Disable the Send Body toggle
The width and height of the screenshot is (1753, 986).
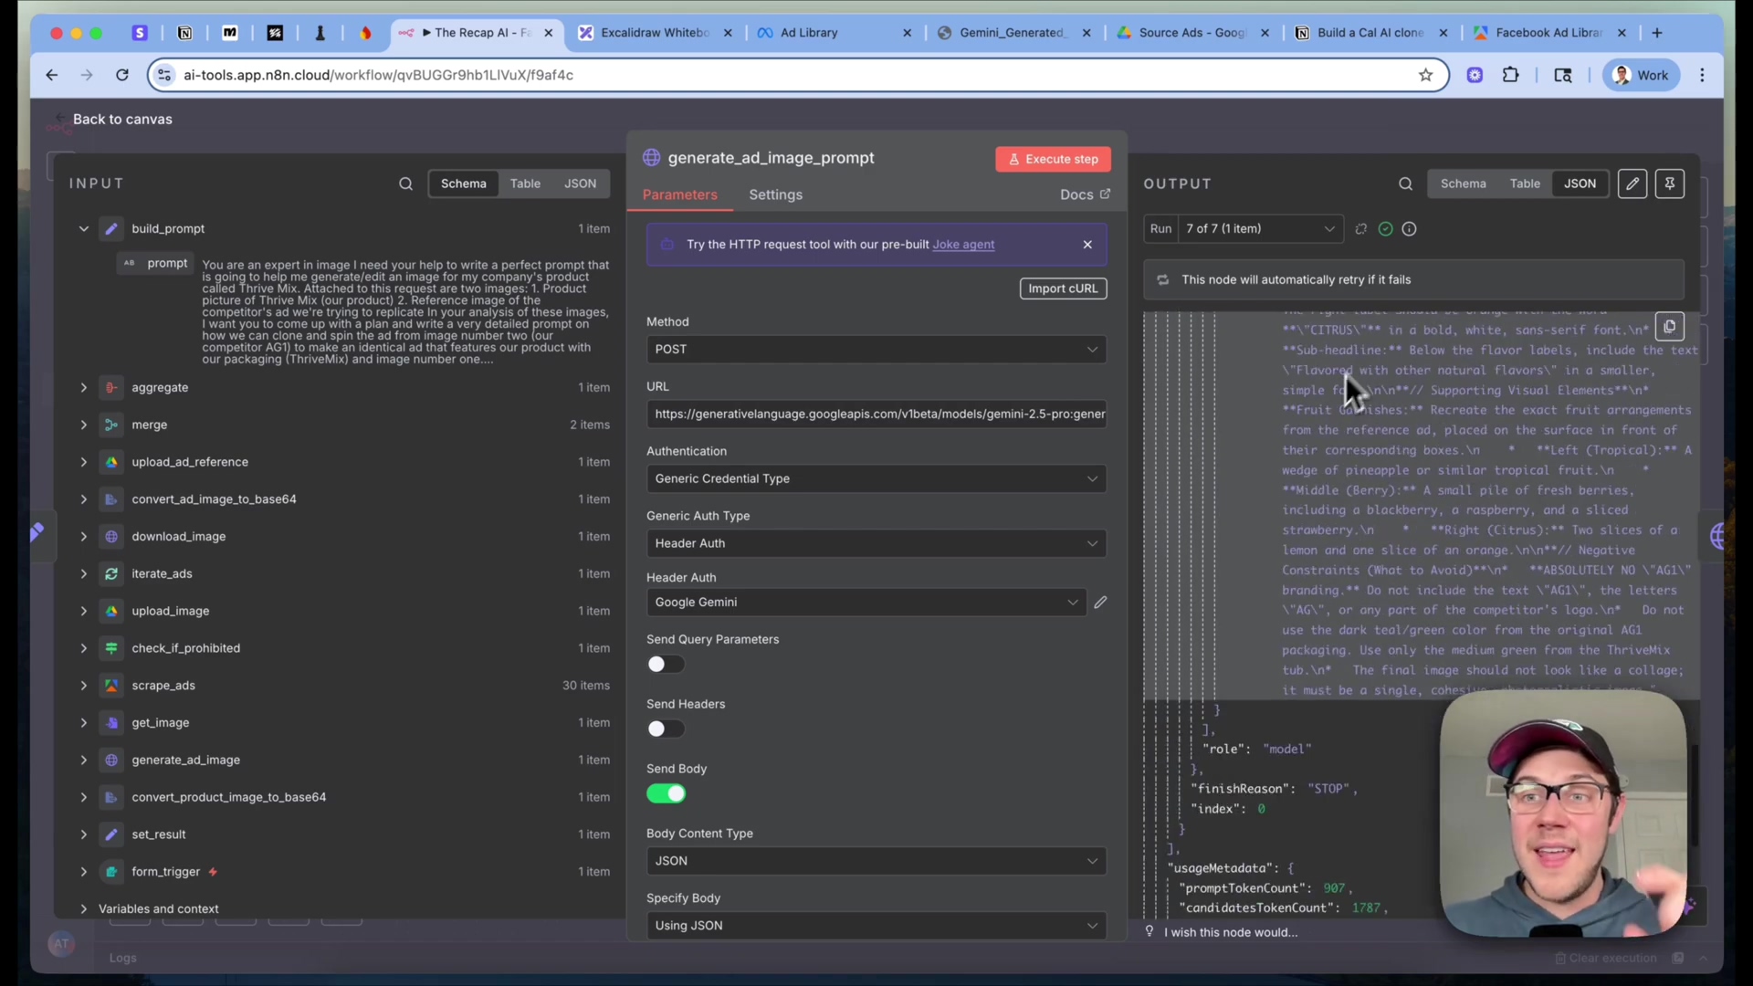point(666,794)
